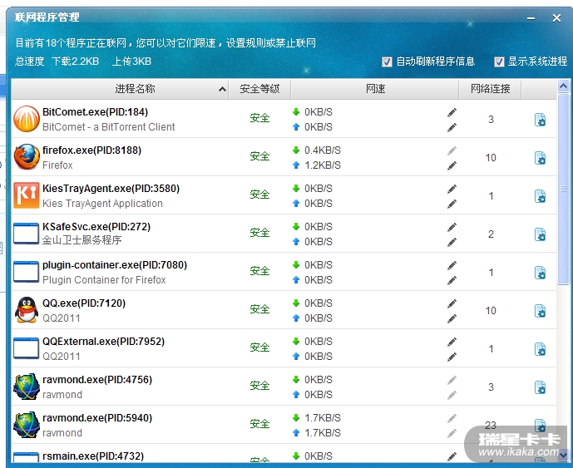The image size is (573, 468).
Task: Open rule settings icon for BitComet.exe row
Action: click(x=540, y=120)
